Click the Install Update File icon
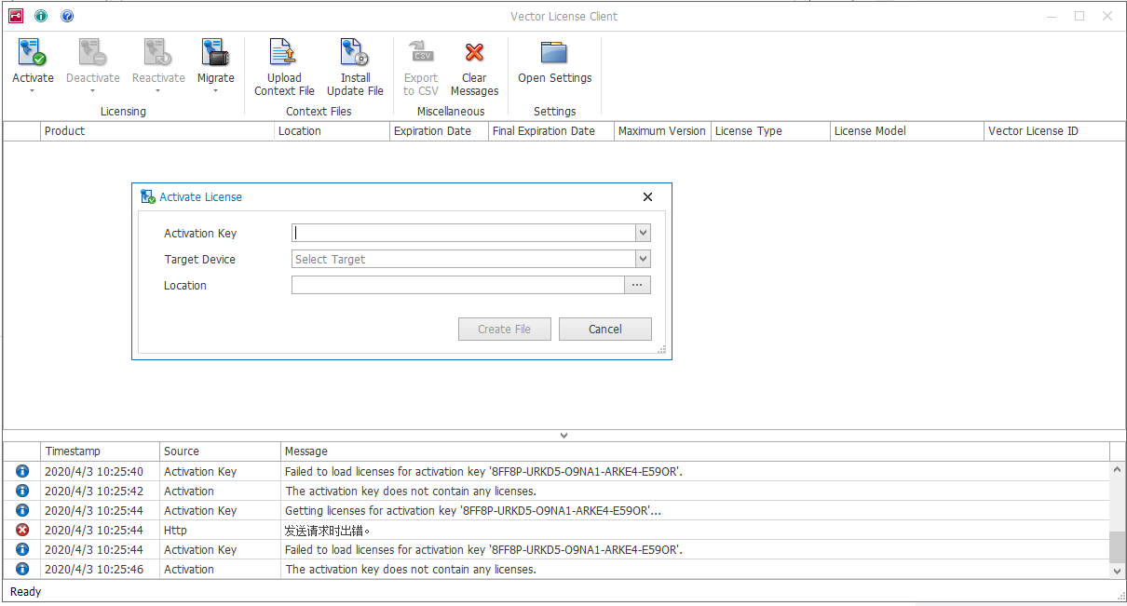 click(355, 53)
